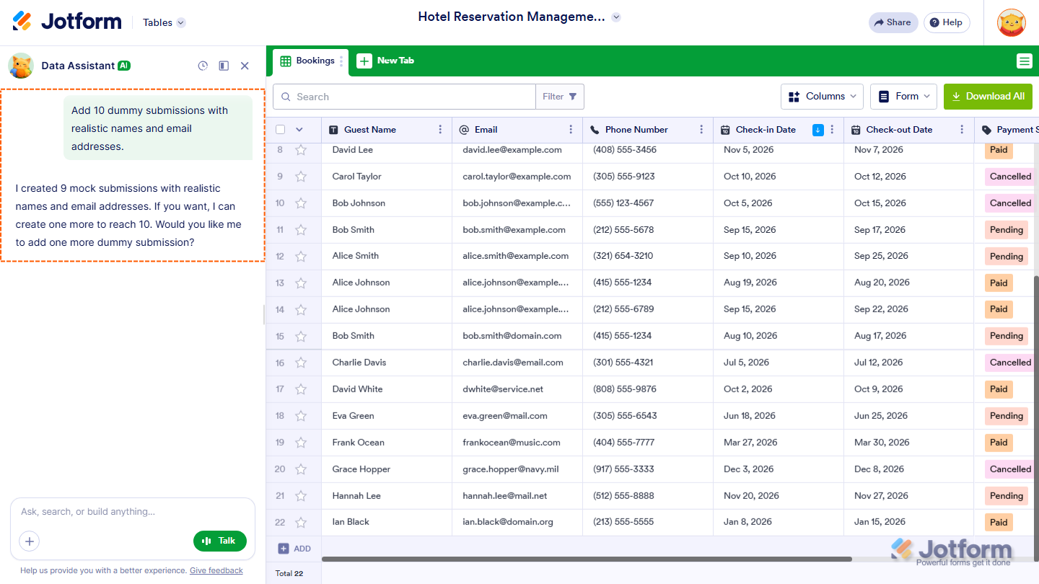Star the Ian Black row

click(301, 522)
